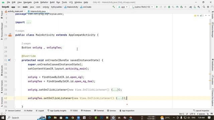Toggle tool window bars in bottom-left corner
Screen dimensions: 214x120
[2, 114]
